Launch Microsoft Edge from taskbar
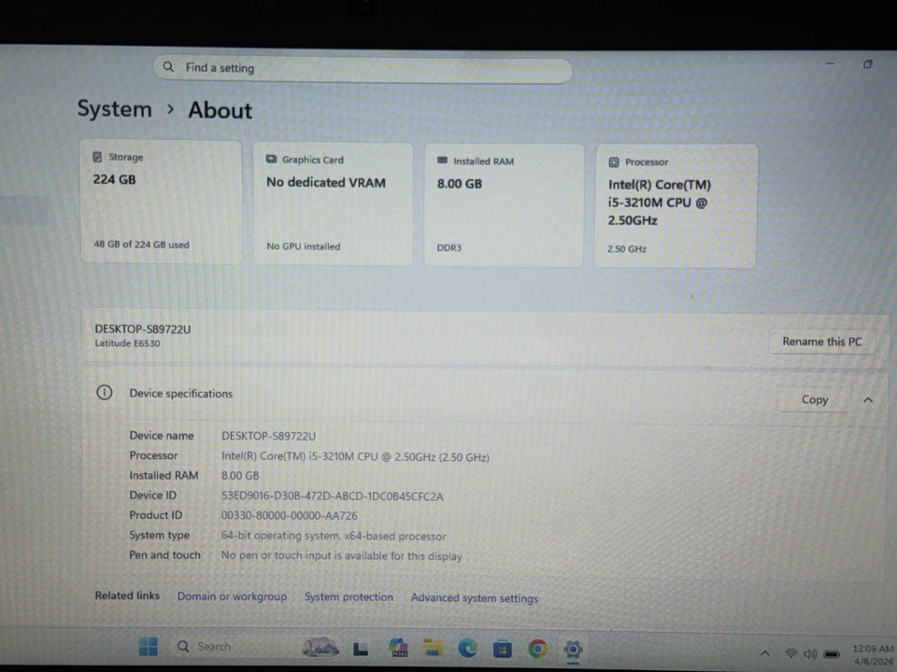This screenshot has height=672, width=897. point(467,649)
